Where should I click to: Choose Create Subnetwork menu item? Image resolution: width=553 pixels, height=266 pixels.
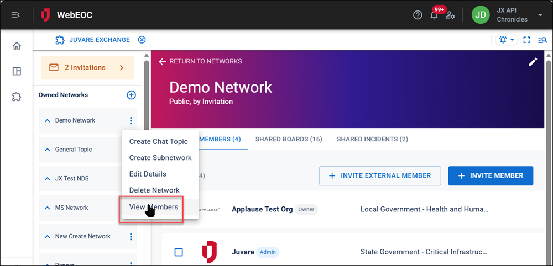[160, 158]
